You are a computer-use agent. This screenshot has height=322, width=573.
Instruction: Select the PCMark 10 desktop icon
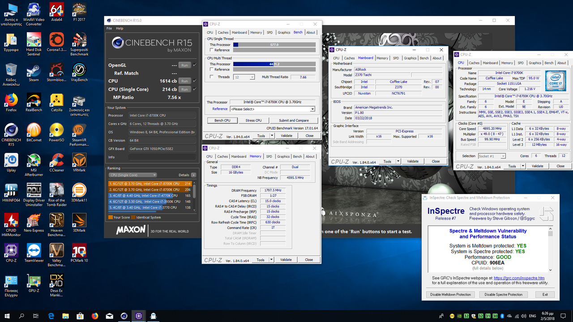coord(79,253)
